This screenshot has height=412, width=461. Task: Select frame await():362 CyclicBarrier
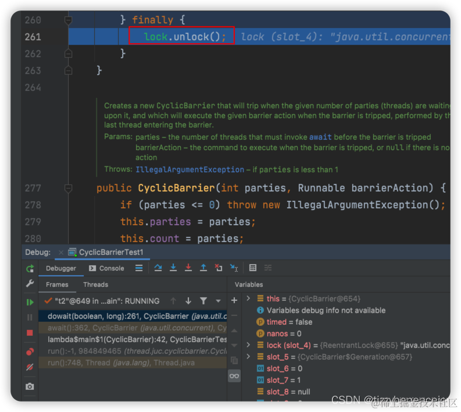pyautogui.click(x=133, y=328)
